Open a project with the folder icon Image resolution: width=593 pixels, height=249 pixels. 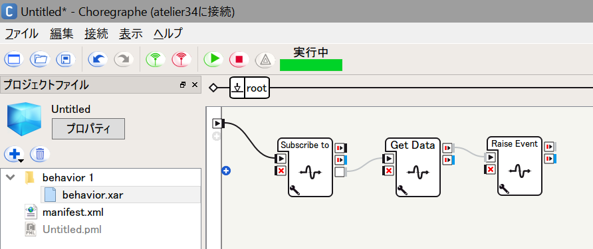40,59
